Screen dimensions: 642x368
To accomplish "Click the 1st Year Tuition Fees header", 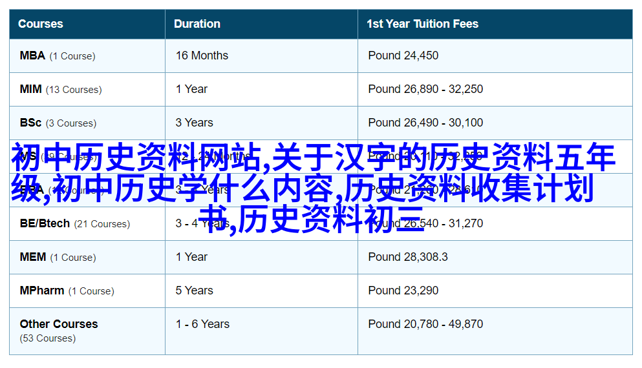I will coord(422,24).
